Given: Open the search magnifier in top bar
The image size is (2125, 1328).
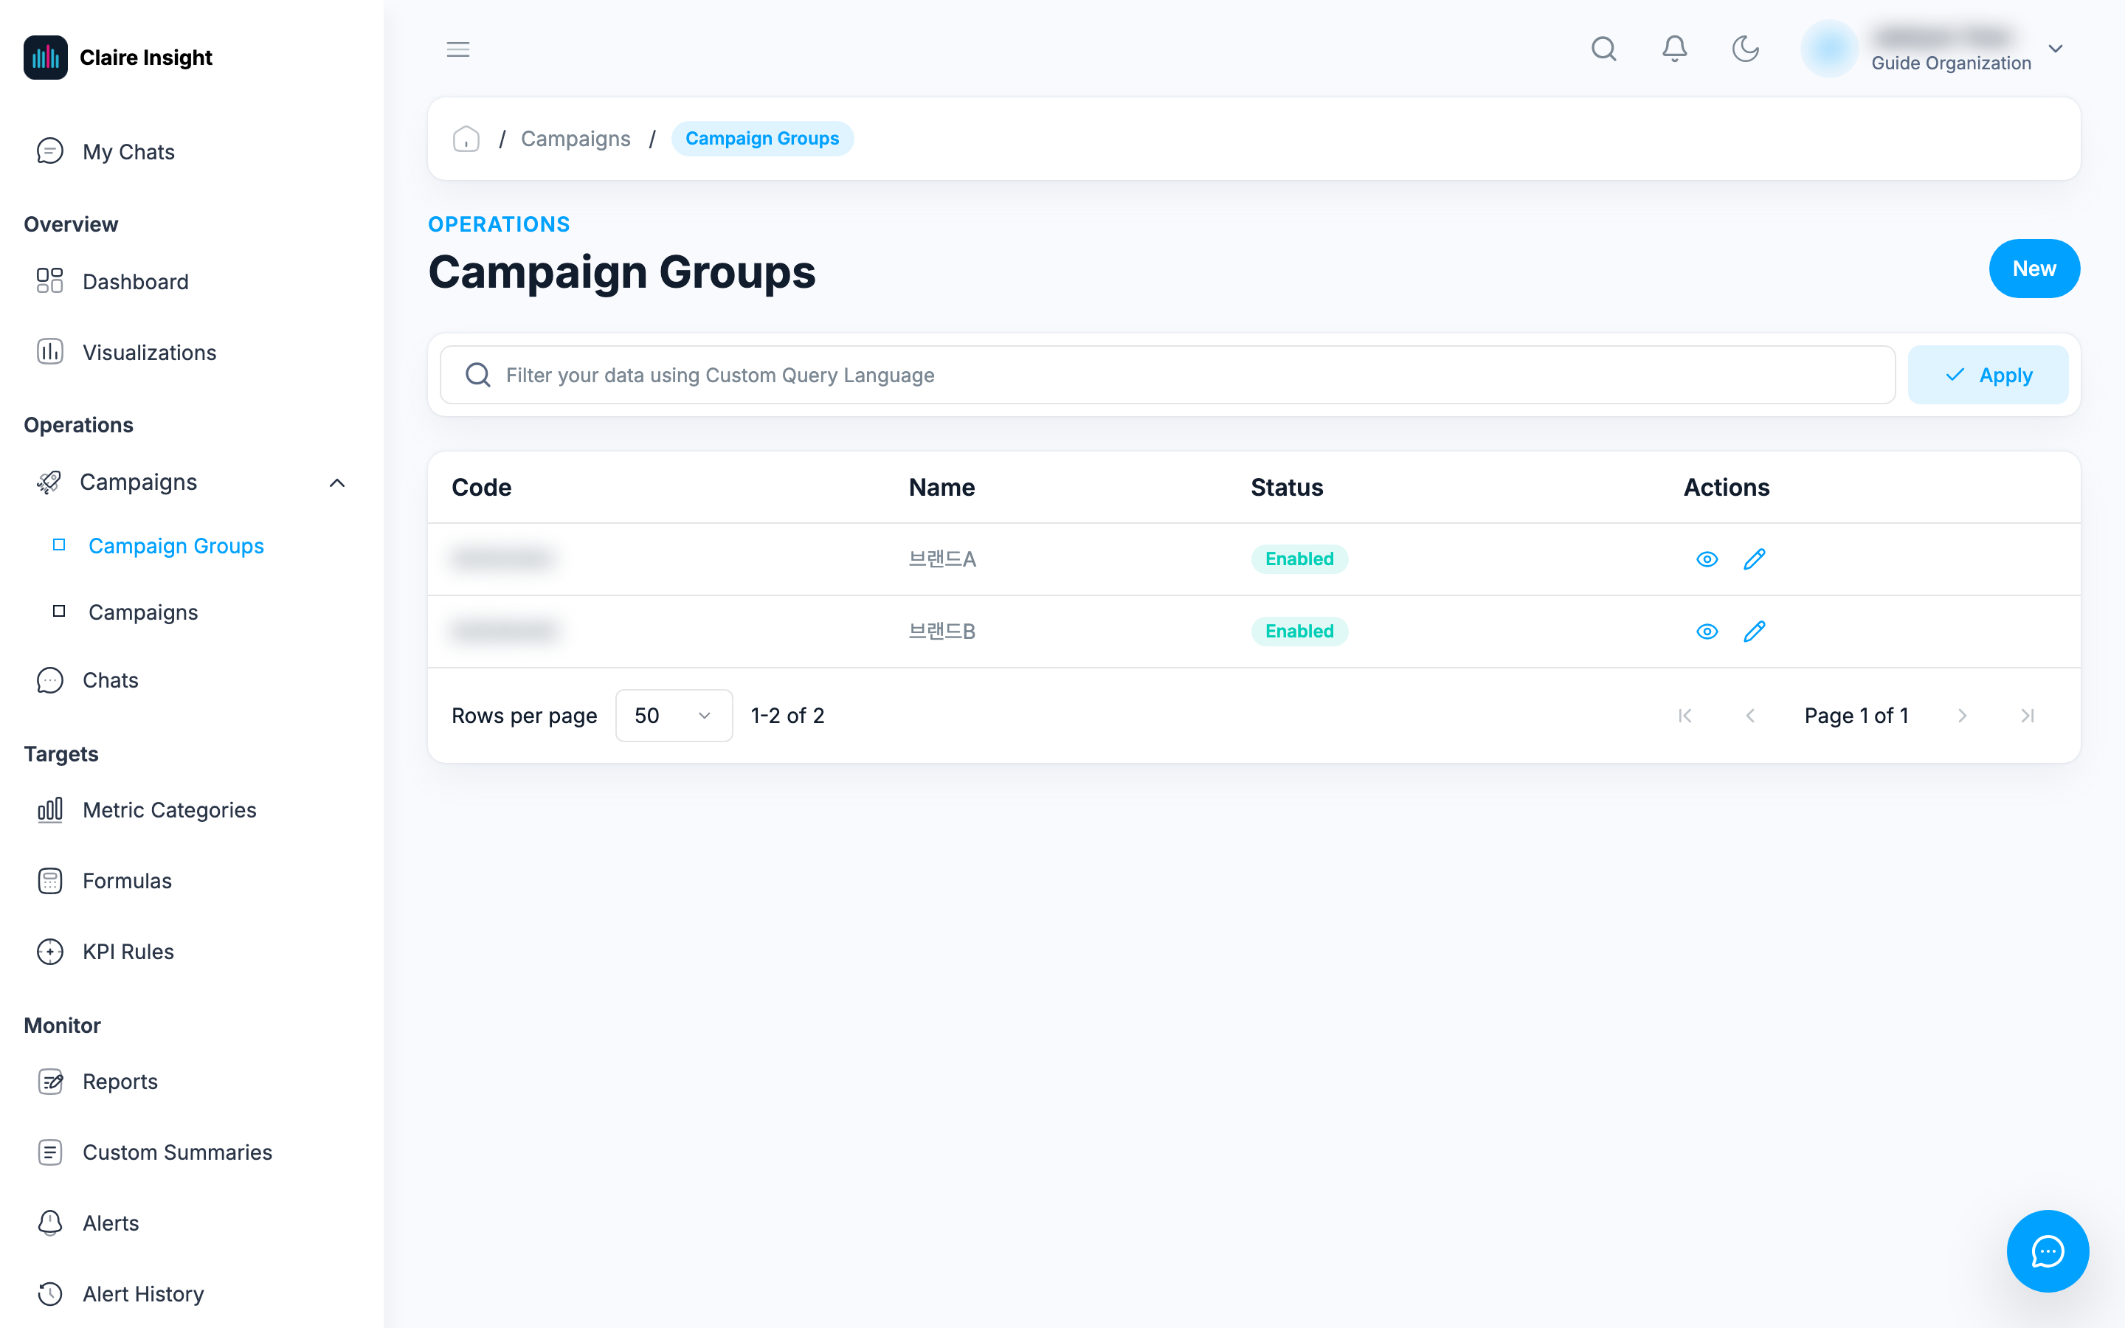Looking at the screenshot, I should click(x=1603, y=49).
